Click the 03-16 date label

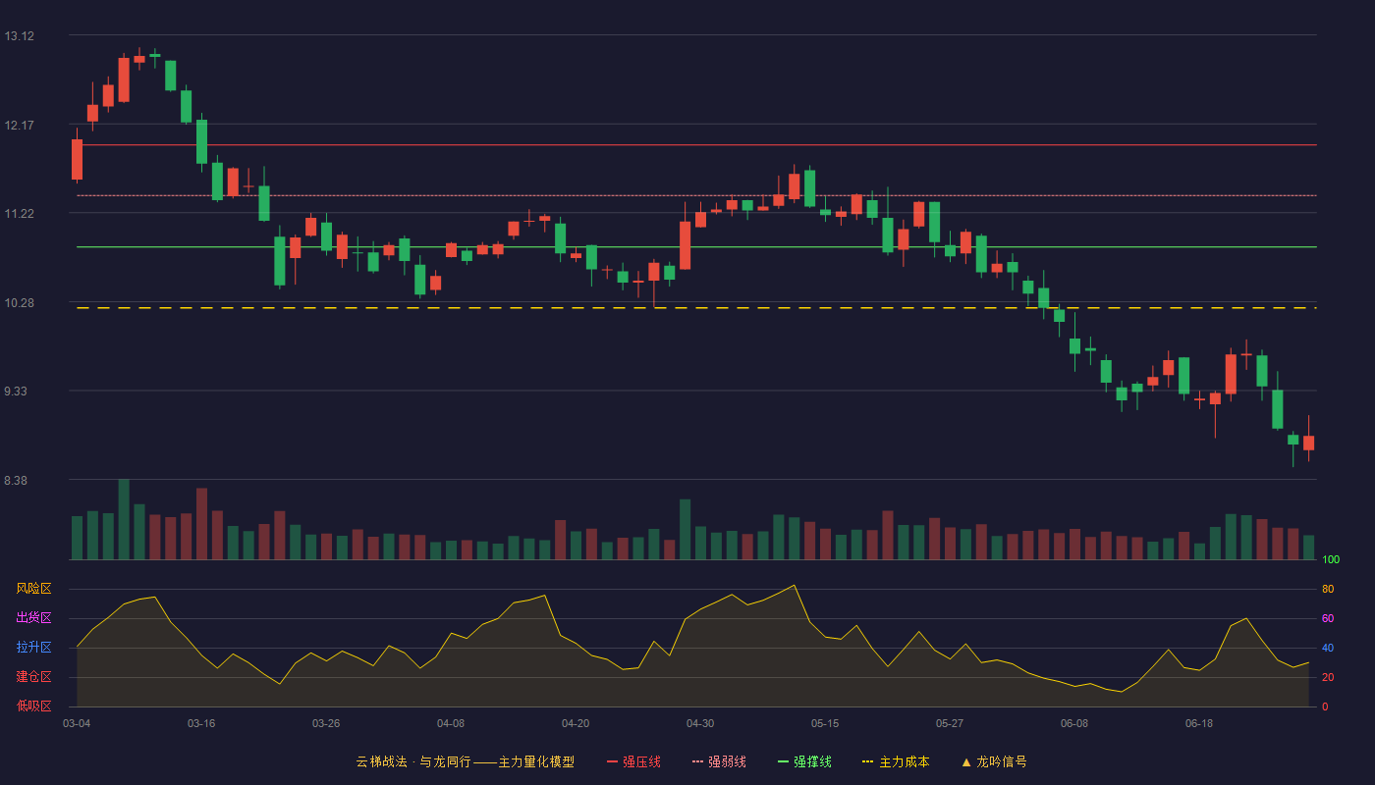201,723
